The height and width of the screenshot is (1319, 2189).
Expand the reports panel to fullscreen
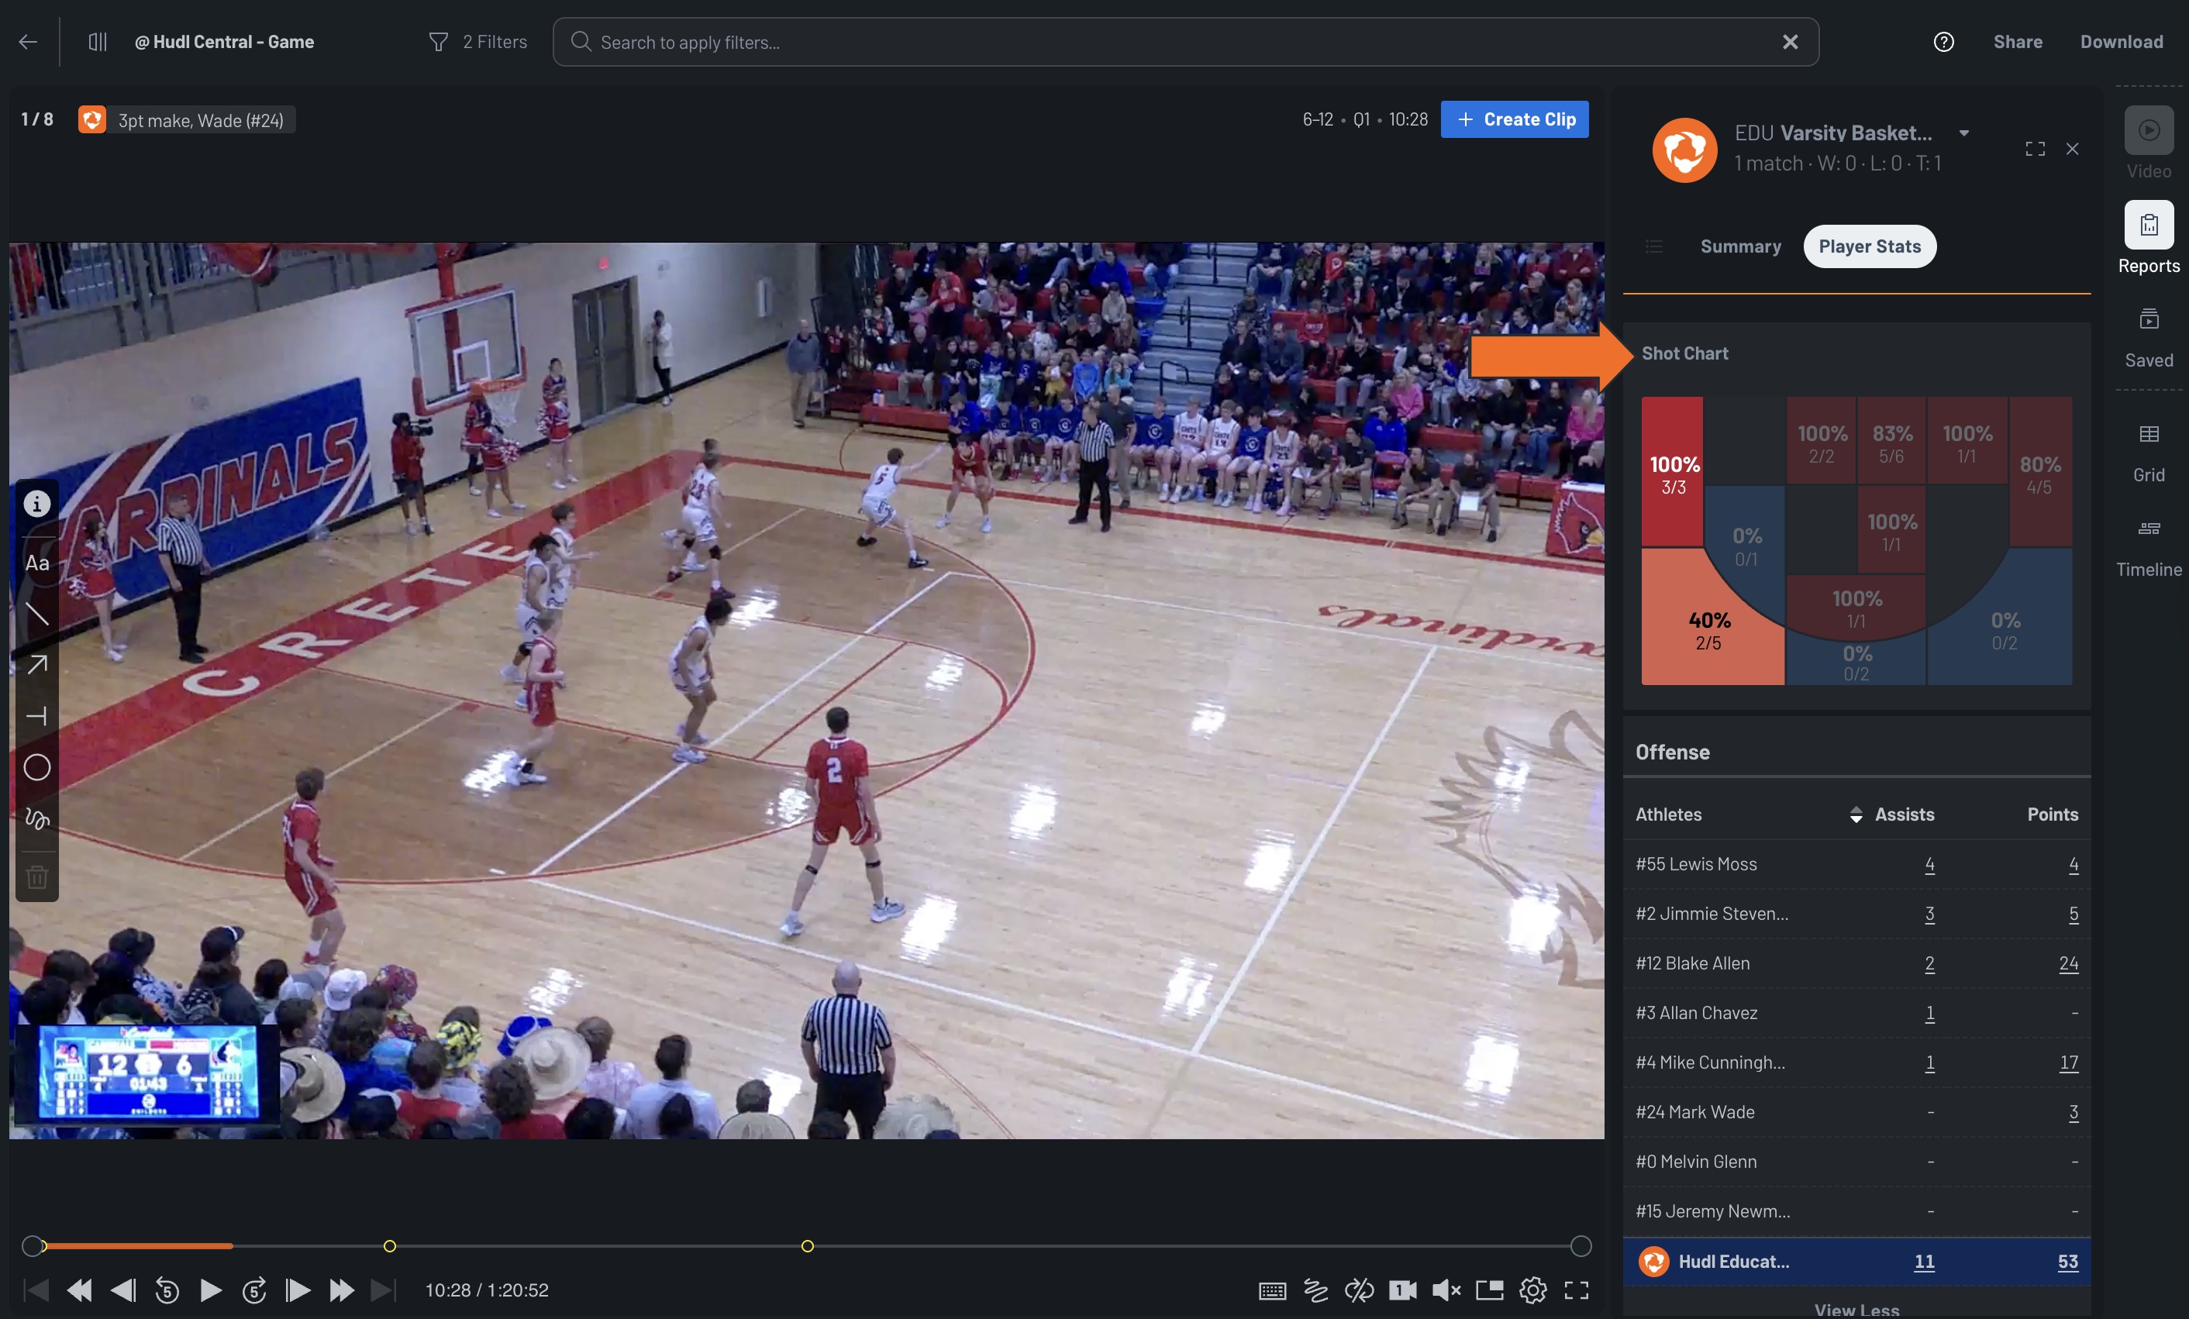point(2036,150)
